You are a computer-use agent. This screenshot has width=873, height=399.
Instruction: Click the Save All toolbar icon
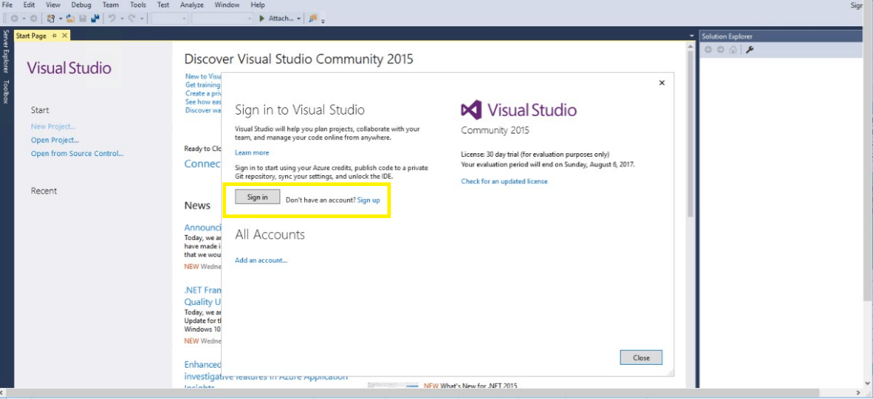(x=94, y=18)
